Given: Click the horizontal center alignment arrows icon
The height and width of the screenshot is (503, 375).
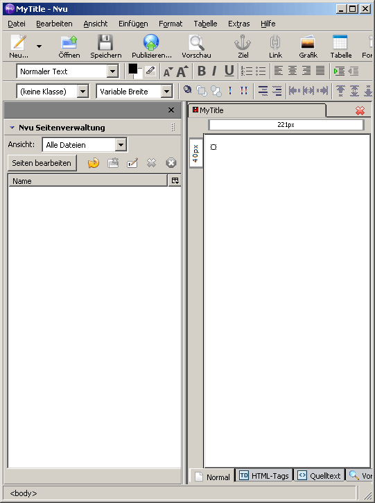Looking at the screenshot, I should 308,91.
